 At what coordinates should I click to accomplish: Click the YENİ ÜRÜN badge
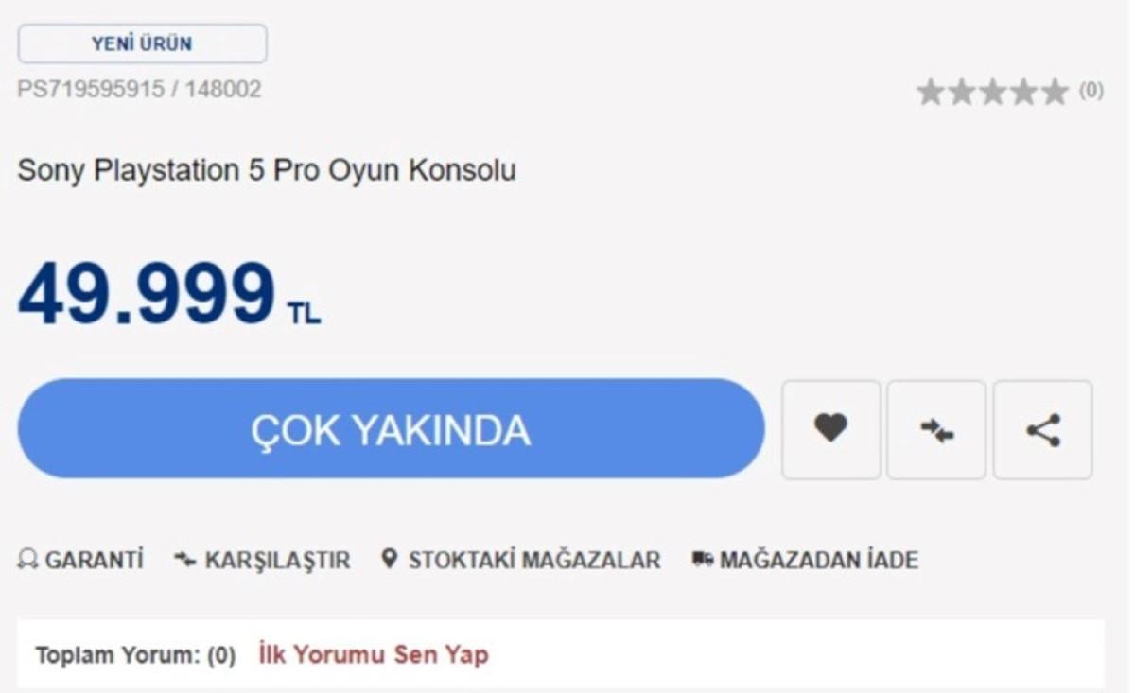[x=142, y=43]
